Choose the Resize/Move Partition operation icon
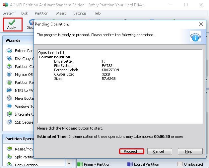The image size is (209, 168). pos(9,149)
